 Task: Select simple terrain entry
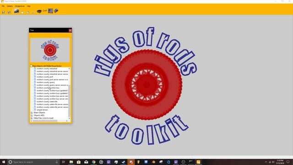pos(42,110)
